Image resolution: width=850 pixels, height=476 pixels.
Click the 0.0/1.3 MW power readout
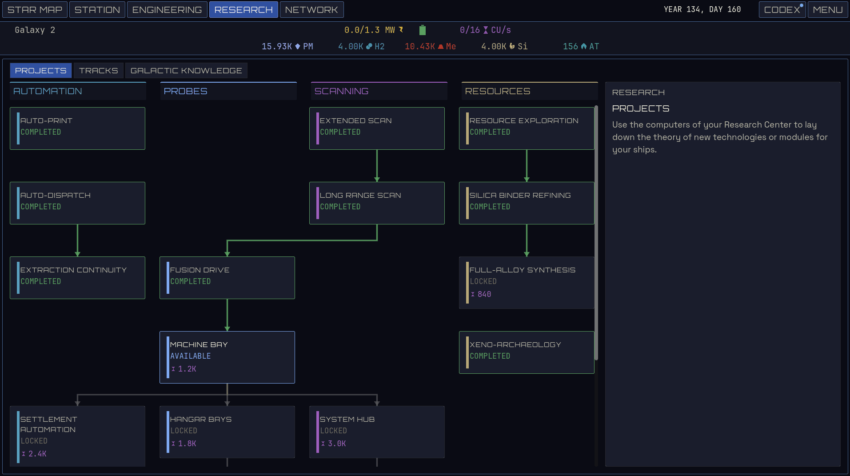tap(369, 30)
